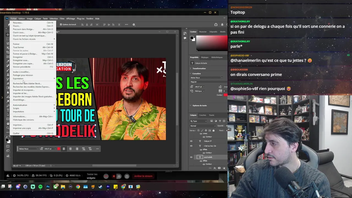
Task: Click Photoshop icon in Windows taskbar
Action: [48, 187]
